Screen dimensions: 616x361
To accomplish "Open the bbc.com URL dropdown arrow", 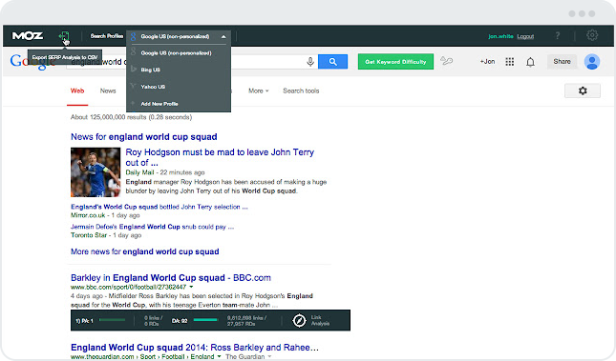I will 191,287.
